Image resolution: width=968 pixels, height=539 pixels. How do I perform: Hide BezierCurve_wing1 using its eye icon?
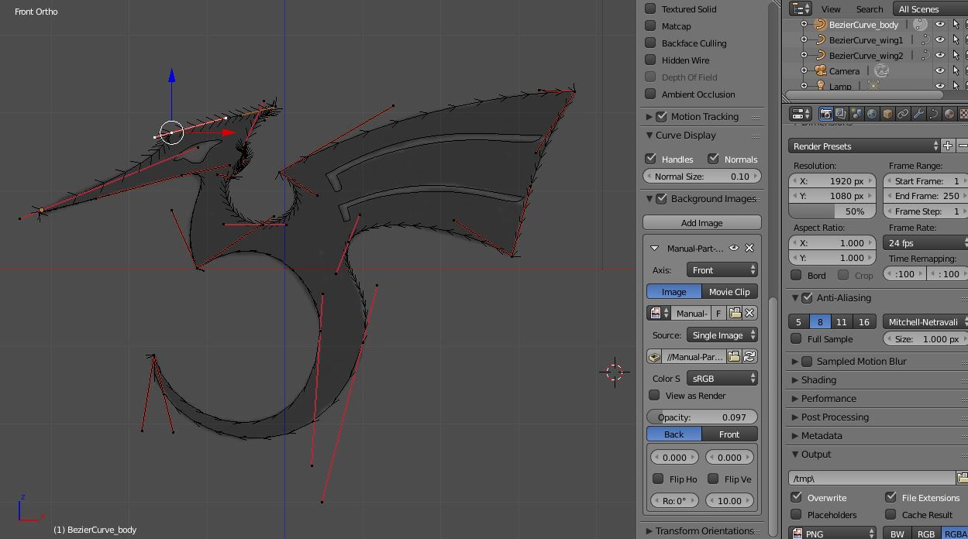pyautogui.click(x=939, y=39)
